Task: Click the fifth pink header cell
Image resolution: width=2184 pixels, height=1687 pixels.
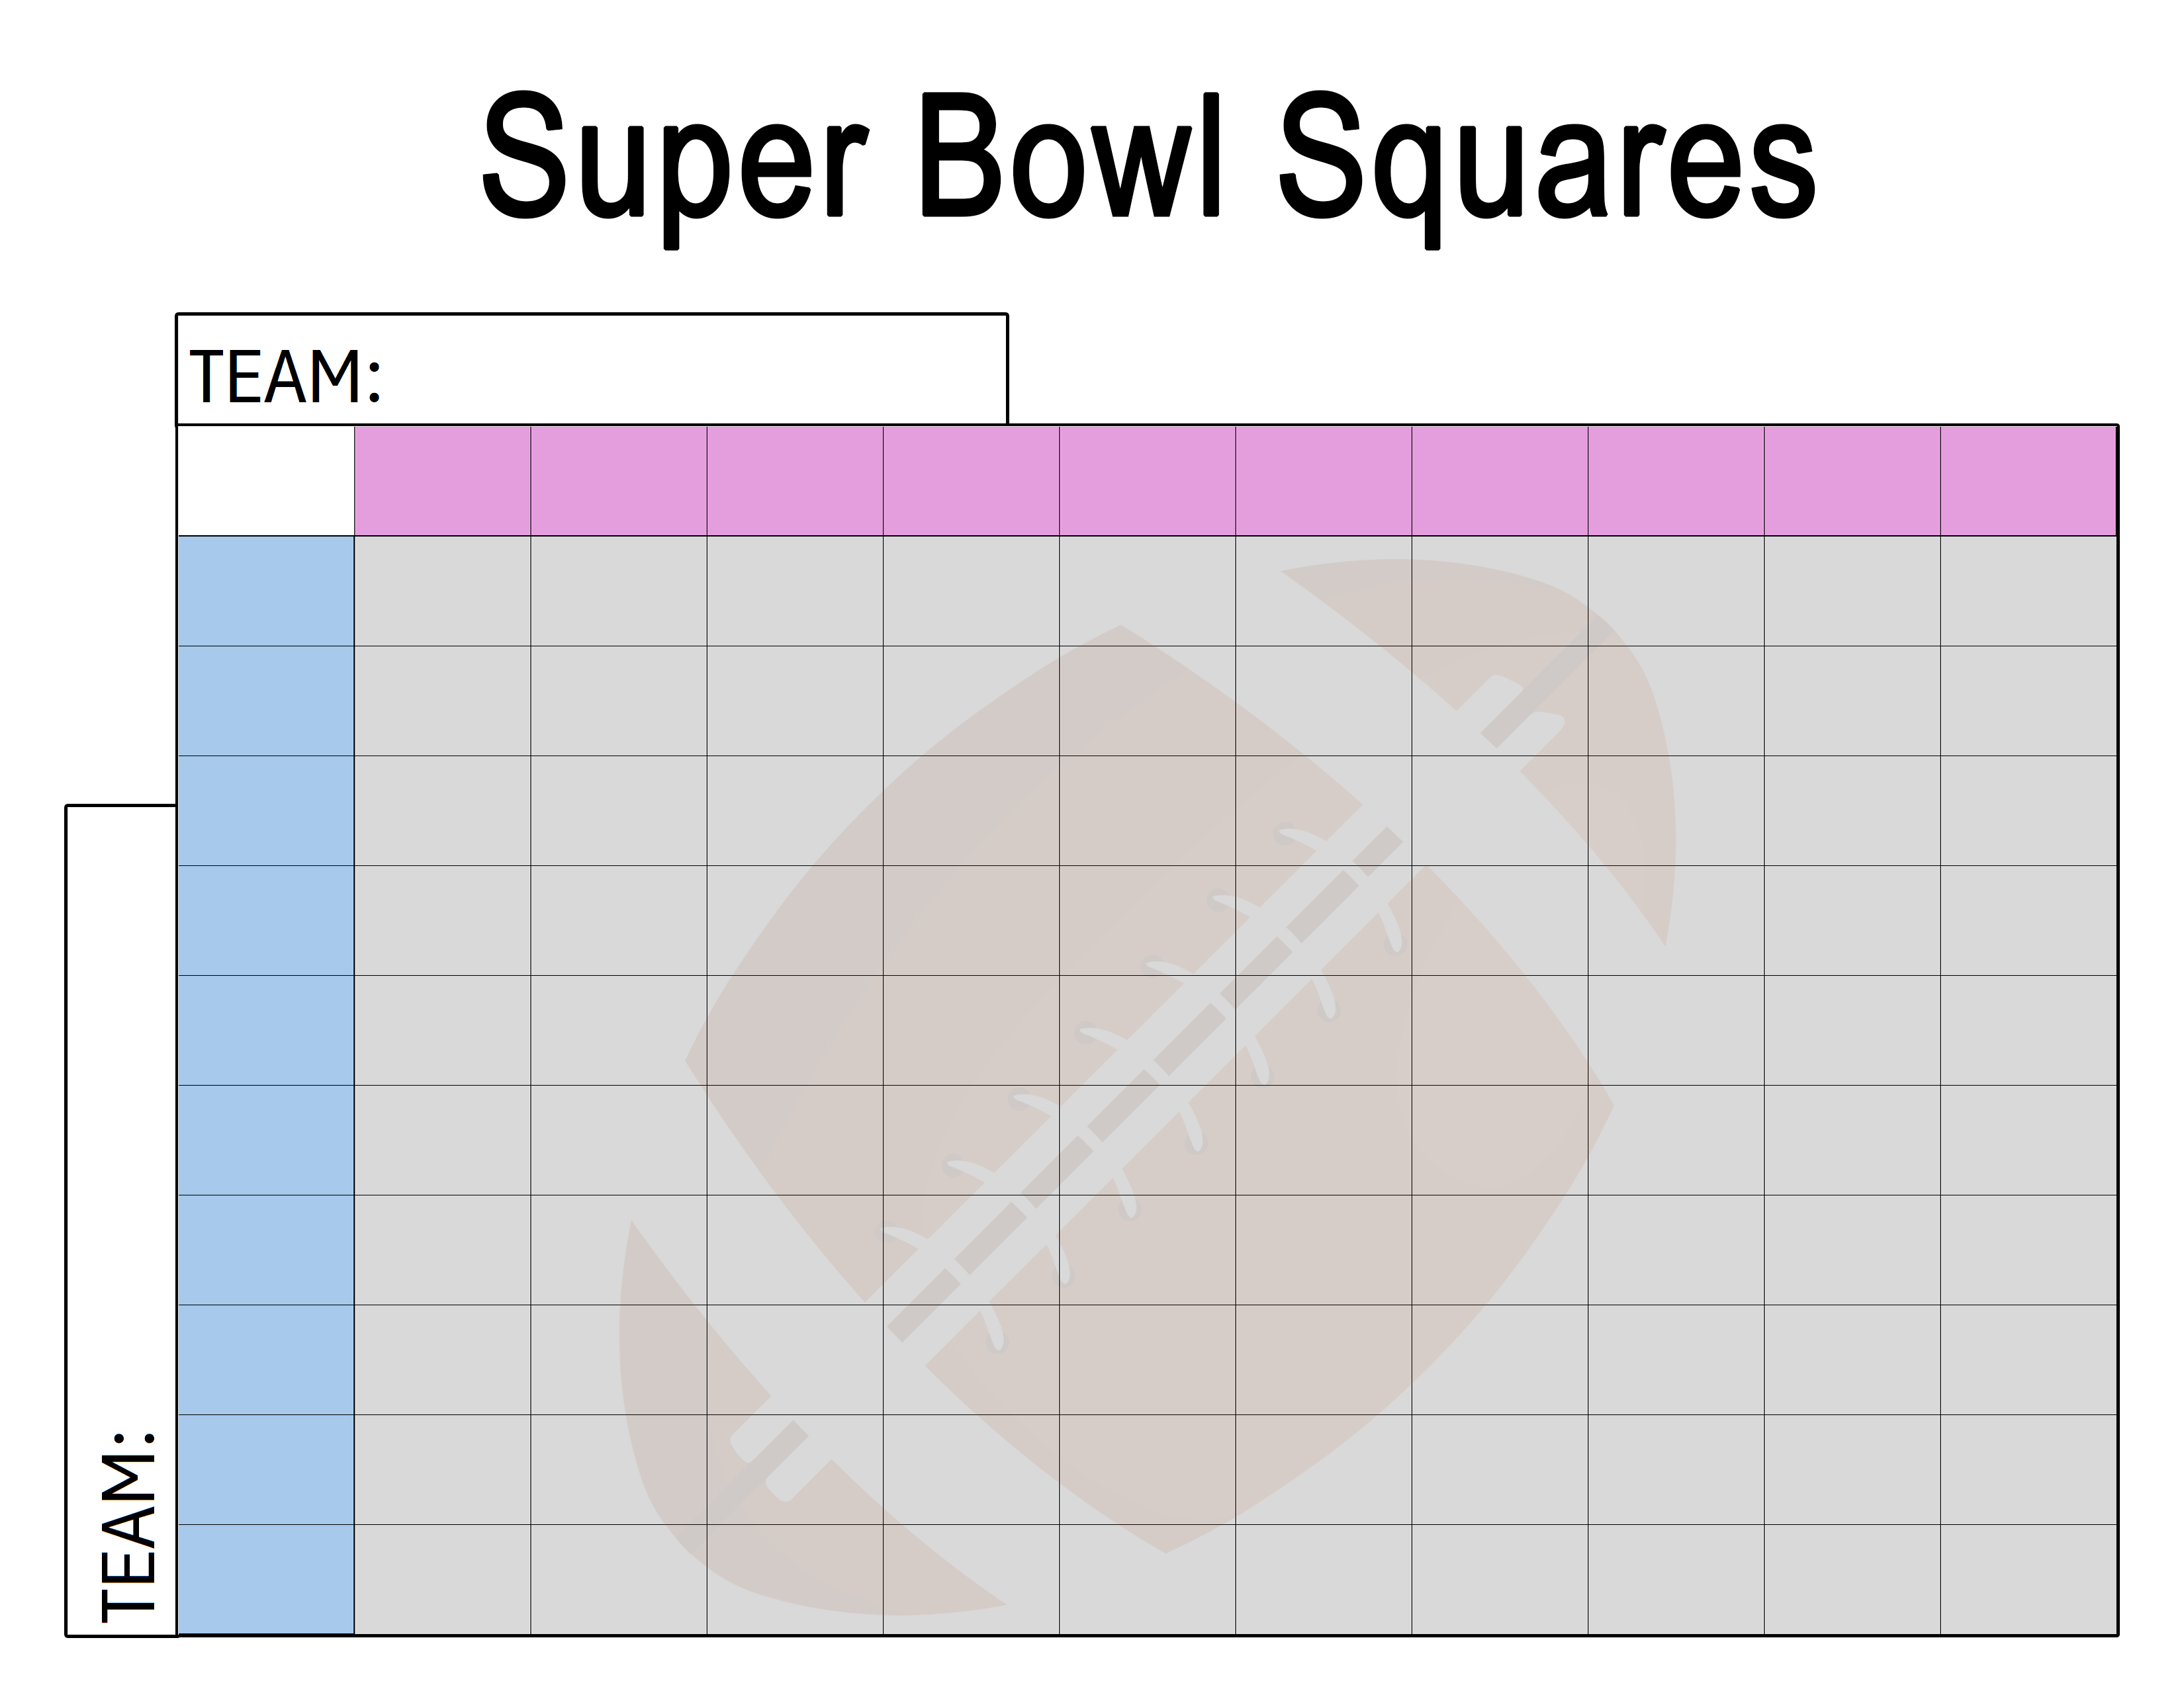Action: pos(1147,481)
